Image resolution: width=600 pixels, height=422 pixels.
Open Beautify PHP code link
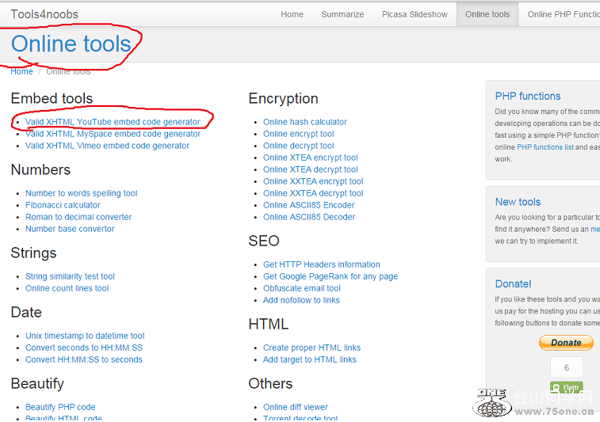tap(60, 407)
